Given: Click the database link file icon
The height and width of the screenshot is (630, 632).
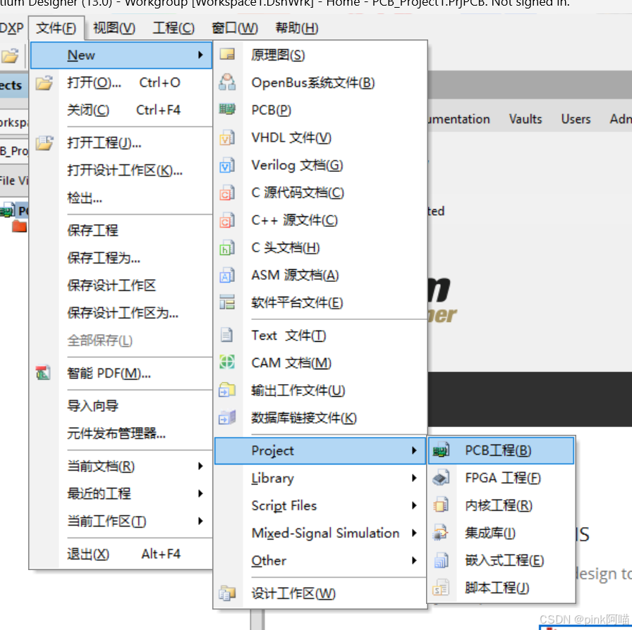Looking at the screenshot, I should coord(227,417).
